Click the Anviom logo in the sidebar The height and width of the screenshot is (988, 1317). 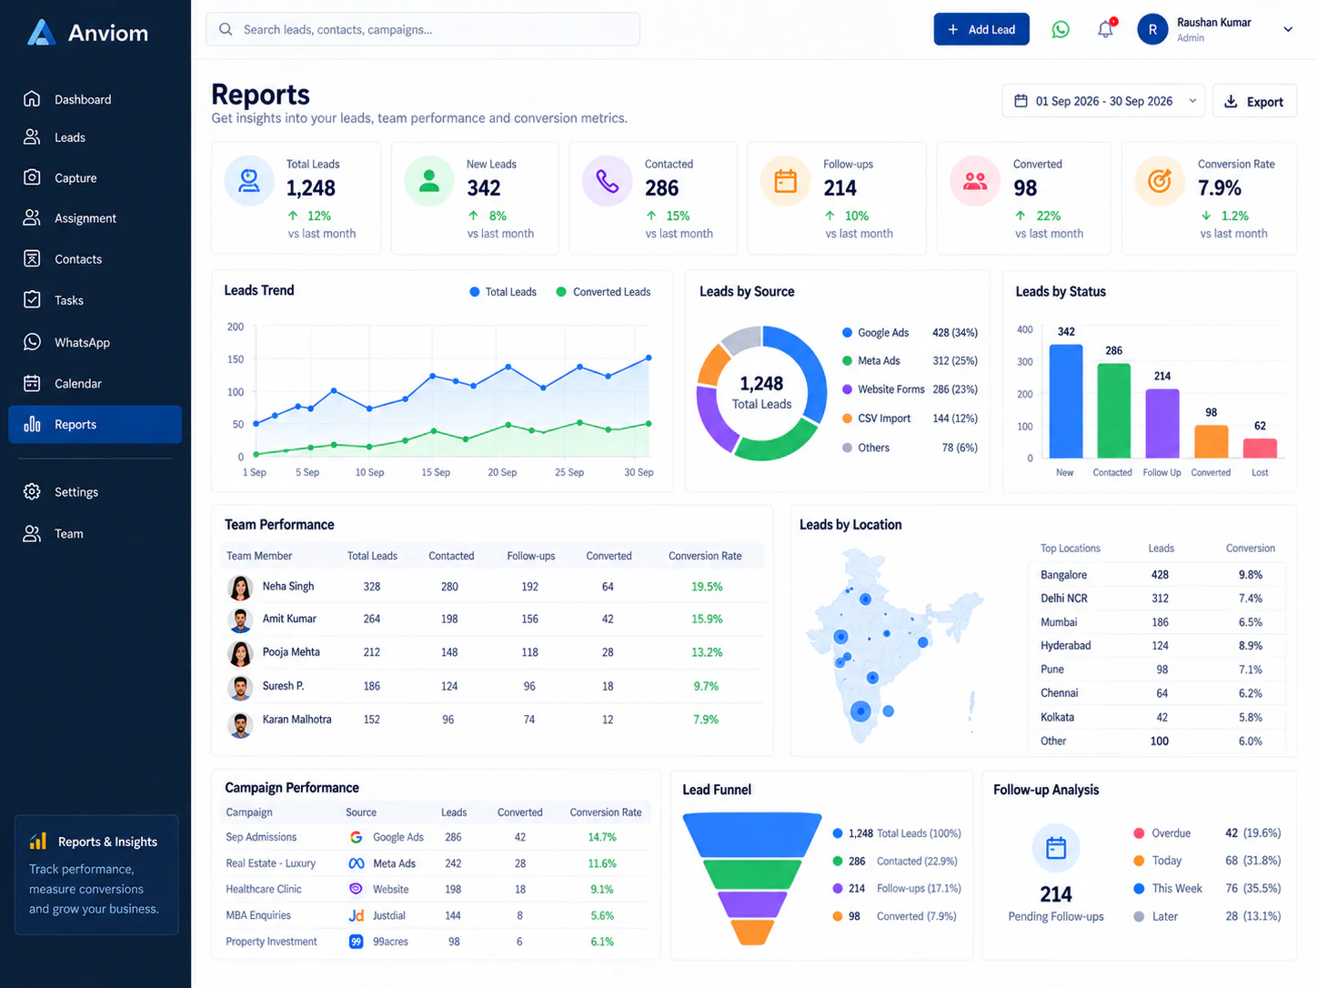tap(87, 33)
